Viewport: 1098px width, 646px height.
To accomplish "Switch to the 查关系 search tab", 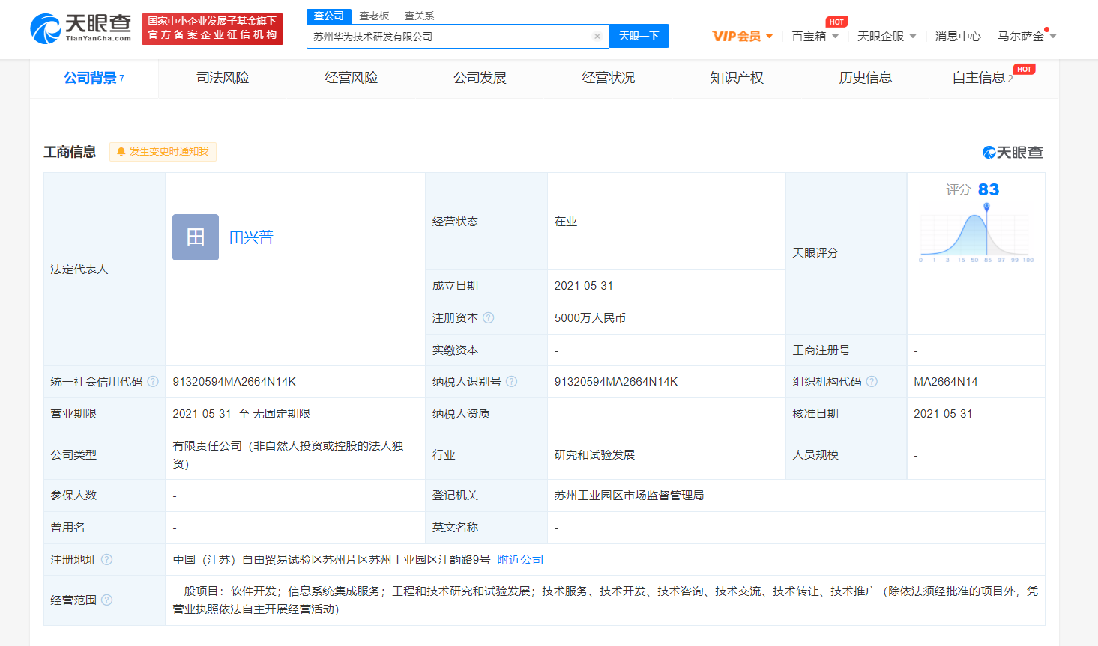I will (419, 16).
